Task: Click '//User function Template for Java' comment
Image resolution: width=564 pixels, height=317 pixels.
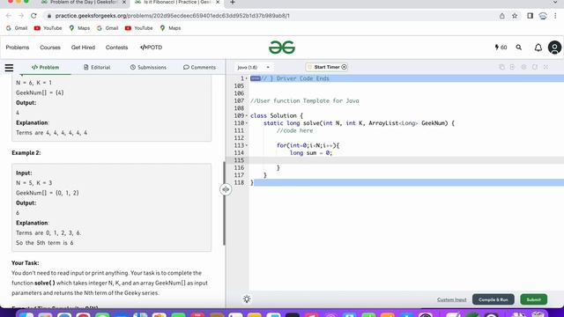Action: [304, 101]
